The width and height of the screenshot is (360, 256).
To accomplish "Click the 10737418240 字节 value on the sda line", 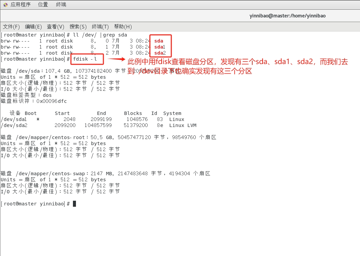I will (101, 71).
